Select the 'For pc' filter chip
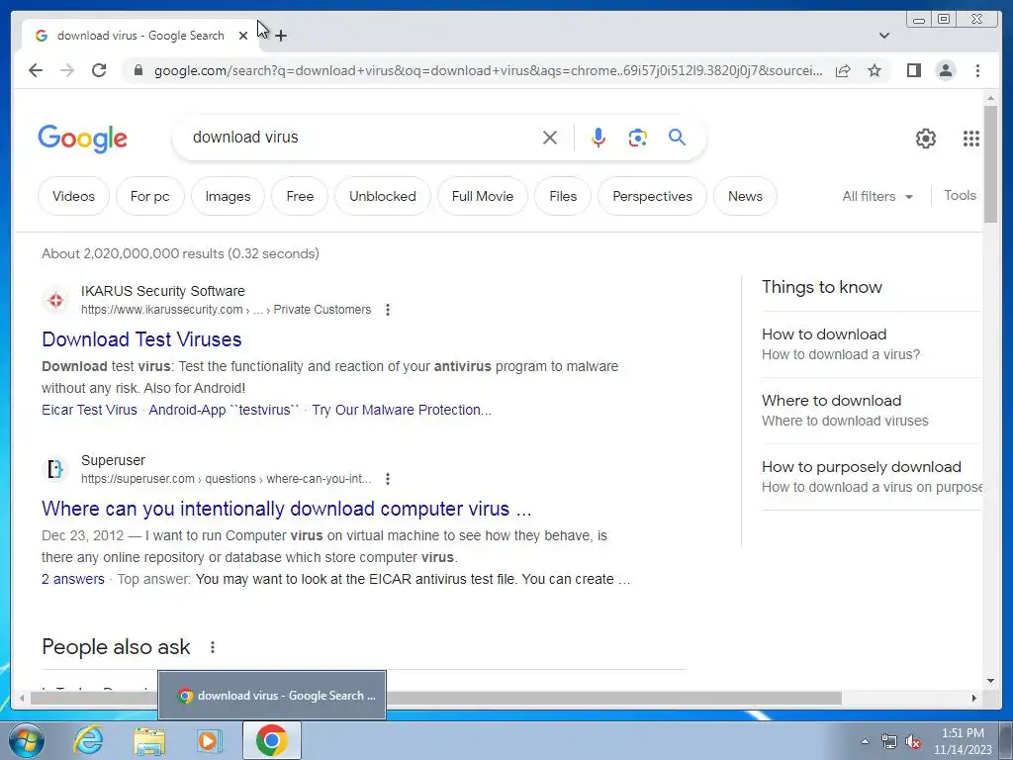 (x=150, y=196)
